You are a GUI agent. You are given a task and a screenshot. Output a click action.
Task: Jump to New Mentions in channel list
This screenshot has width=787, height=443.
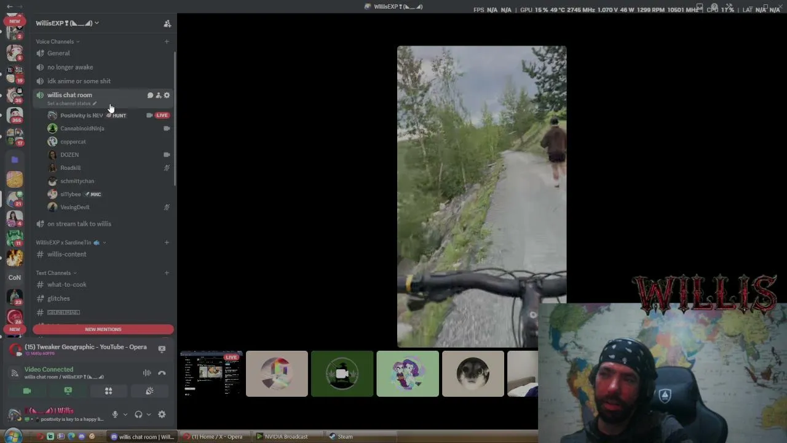click(x=103, y=329)
